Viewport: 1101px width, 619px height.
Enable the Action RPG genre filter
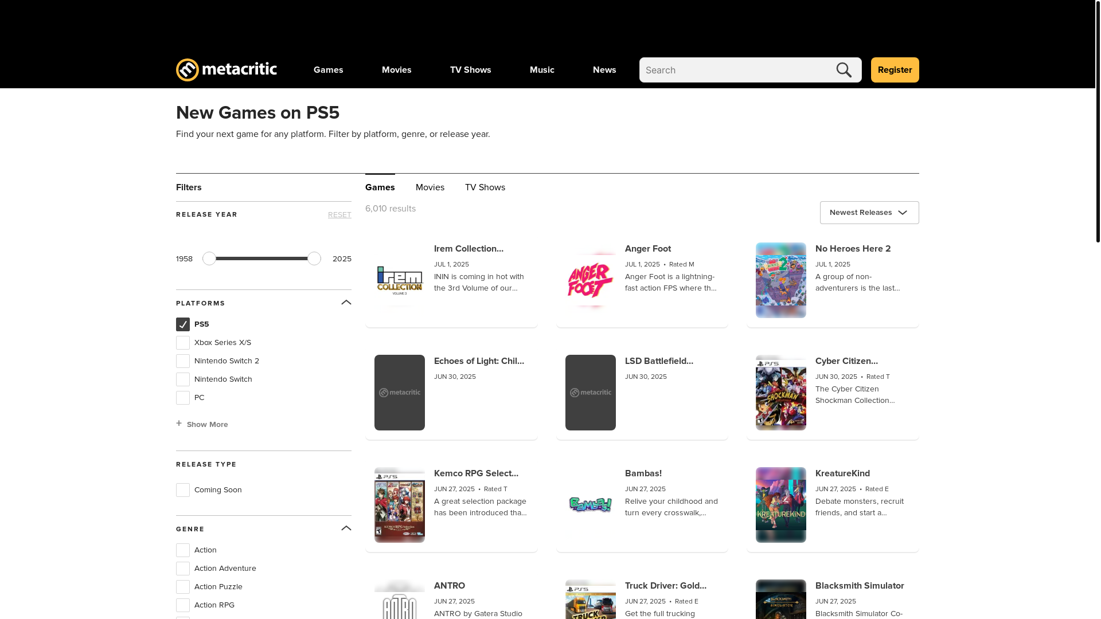(183, 605)
